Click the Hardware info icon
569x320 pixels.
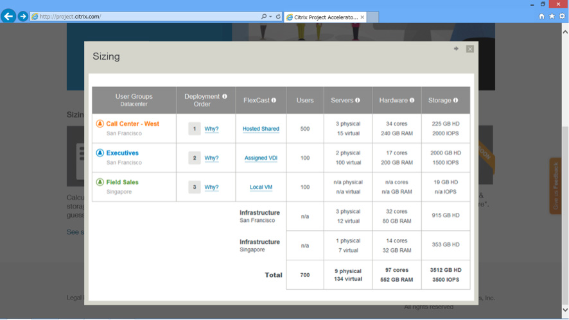pos(412,101)
